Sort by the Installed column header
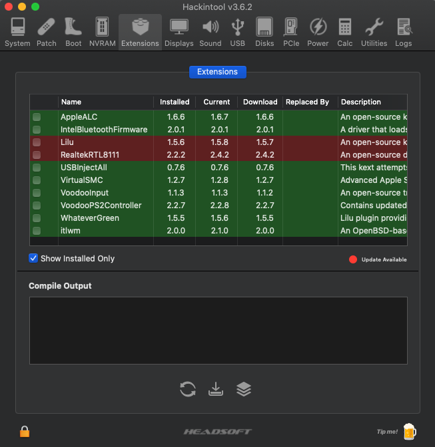Image resolution: width=435 pixels, height=447 pixels. [x=175, y=102]
